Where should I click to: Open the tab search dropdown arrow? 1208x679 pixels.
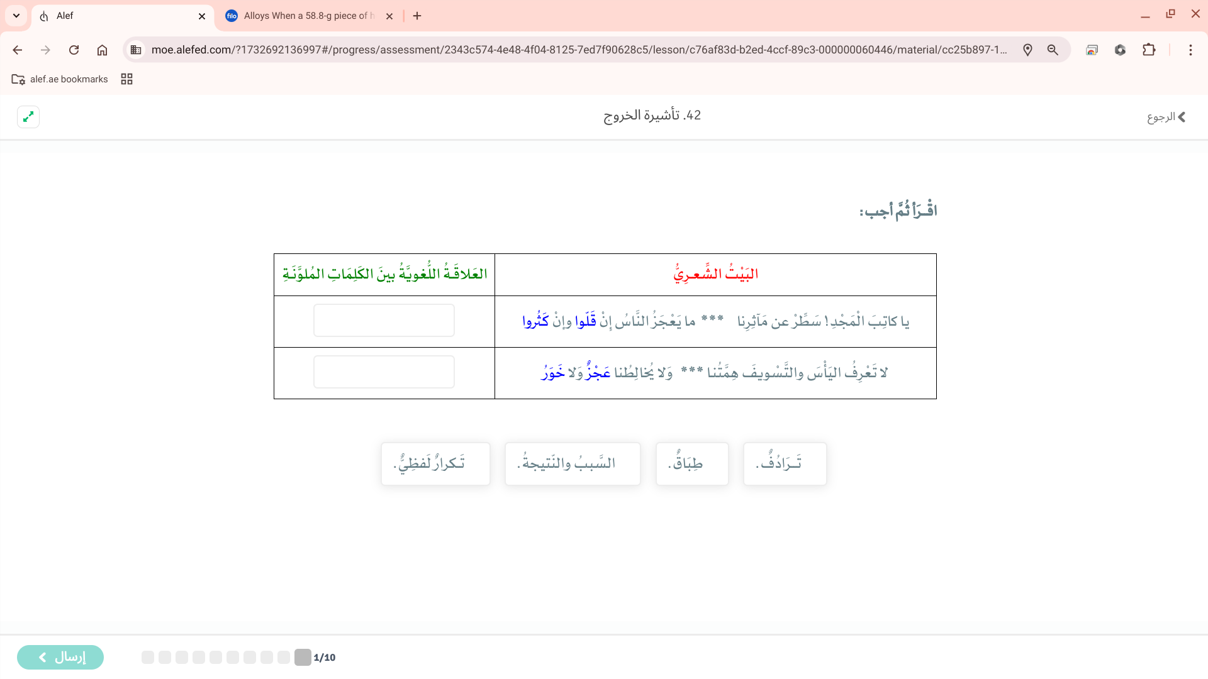[16, 16]
